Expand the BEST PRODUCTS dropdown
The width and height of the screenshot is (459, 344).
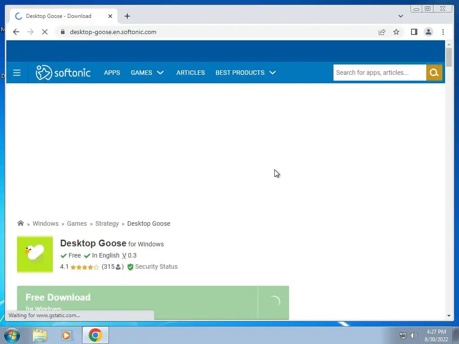coord(246,73)
